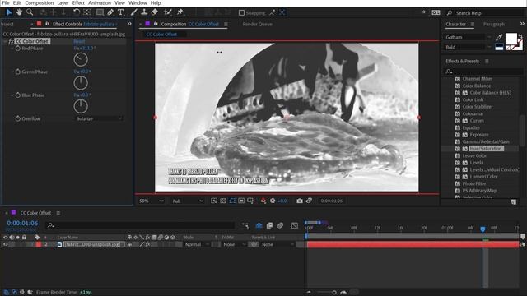The image size is (527, 296).
Task: Click the graph editor icon
Action: [295, 226]
